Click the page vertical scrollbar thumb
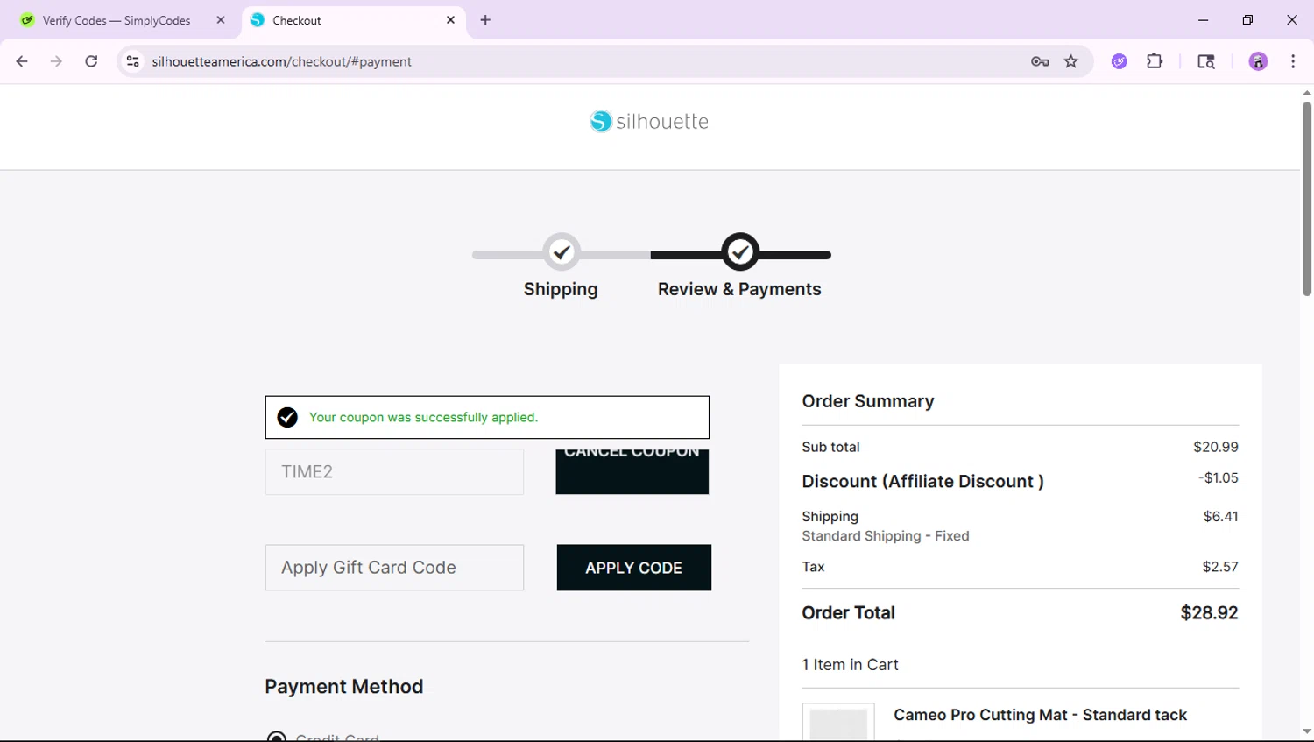 (1306, 199)
